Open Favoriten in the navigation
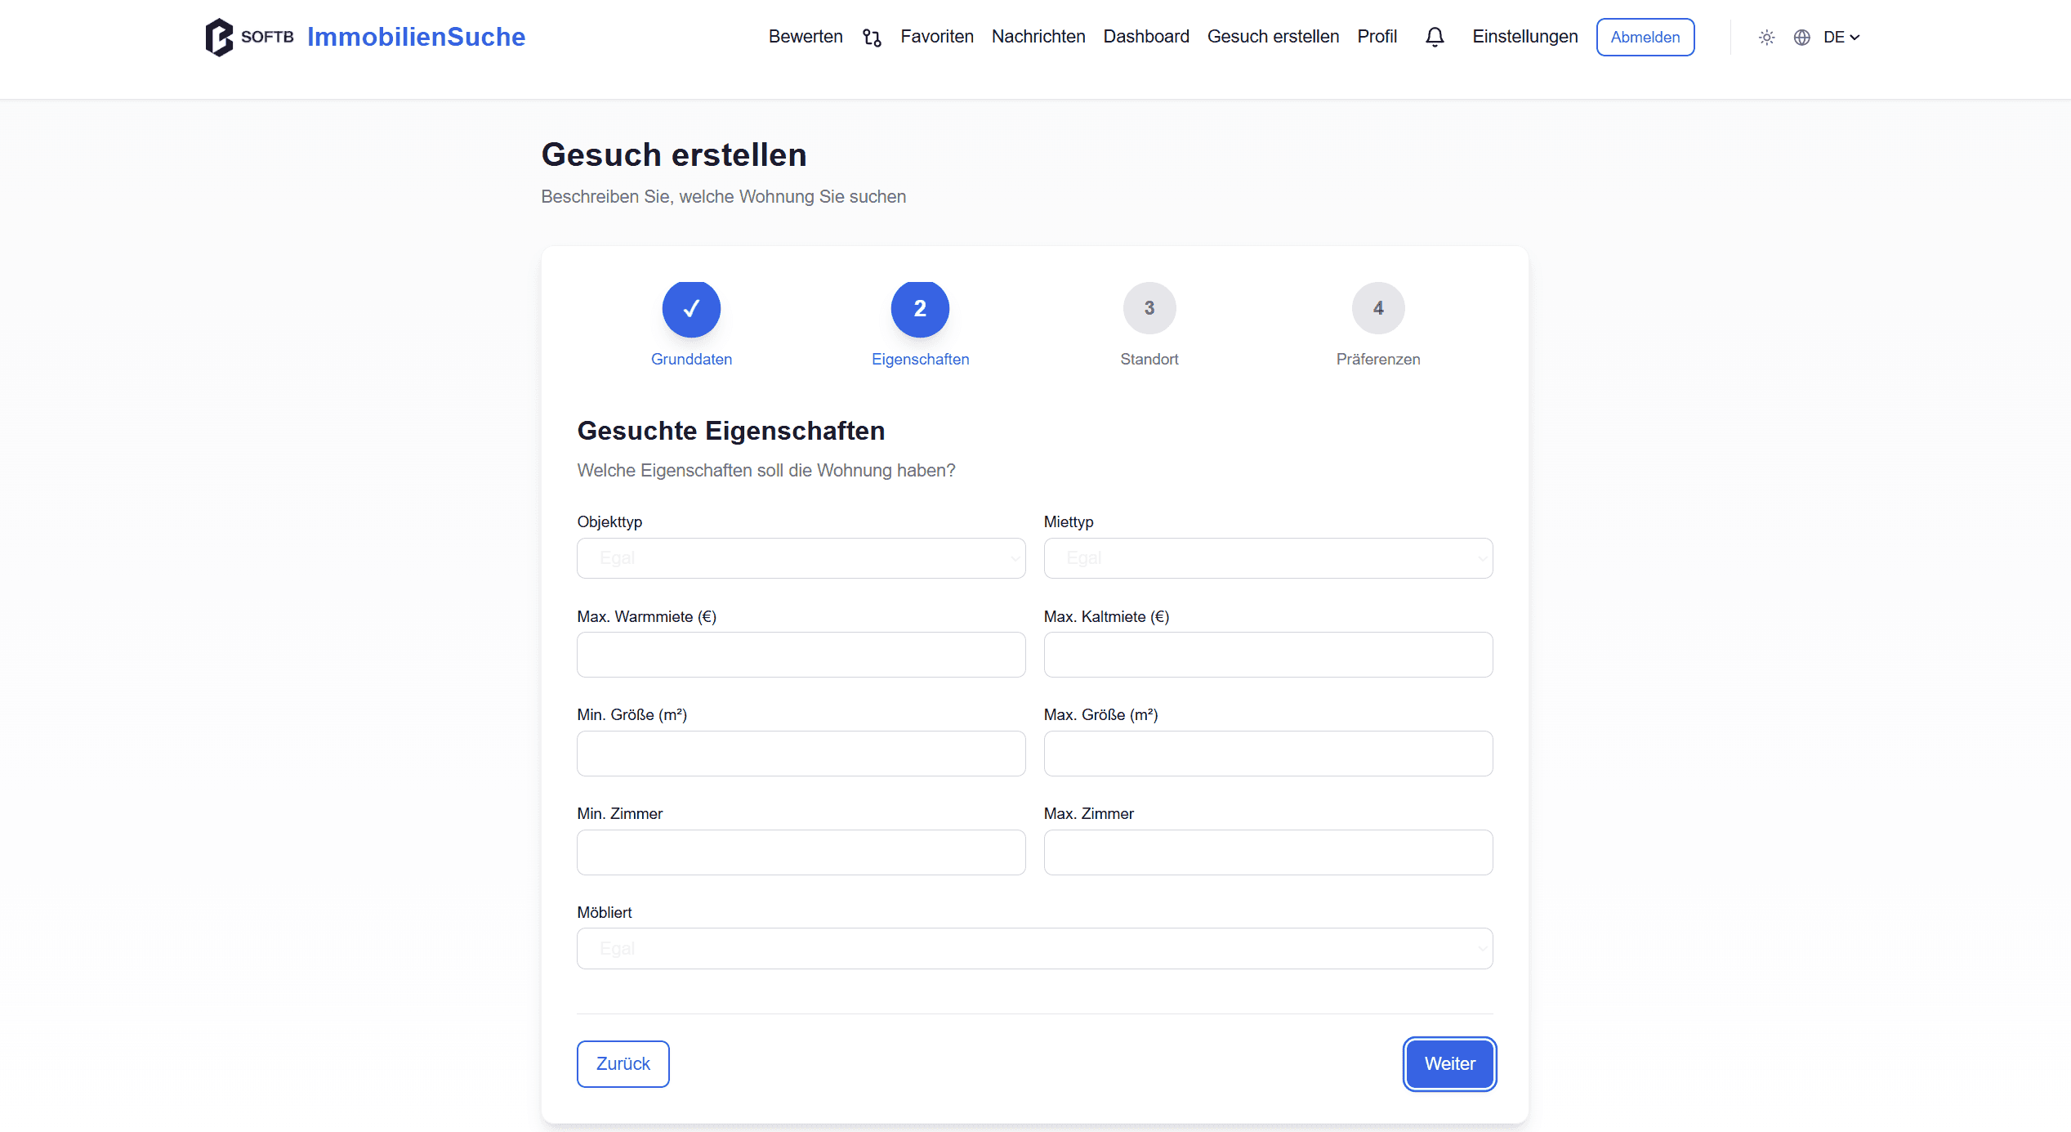Viewport: 2071px width, 1132px height. click(937, 37)
